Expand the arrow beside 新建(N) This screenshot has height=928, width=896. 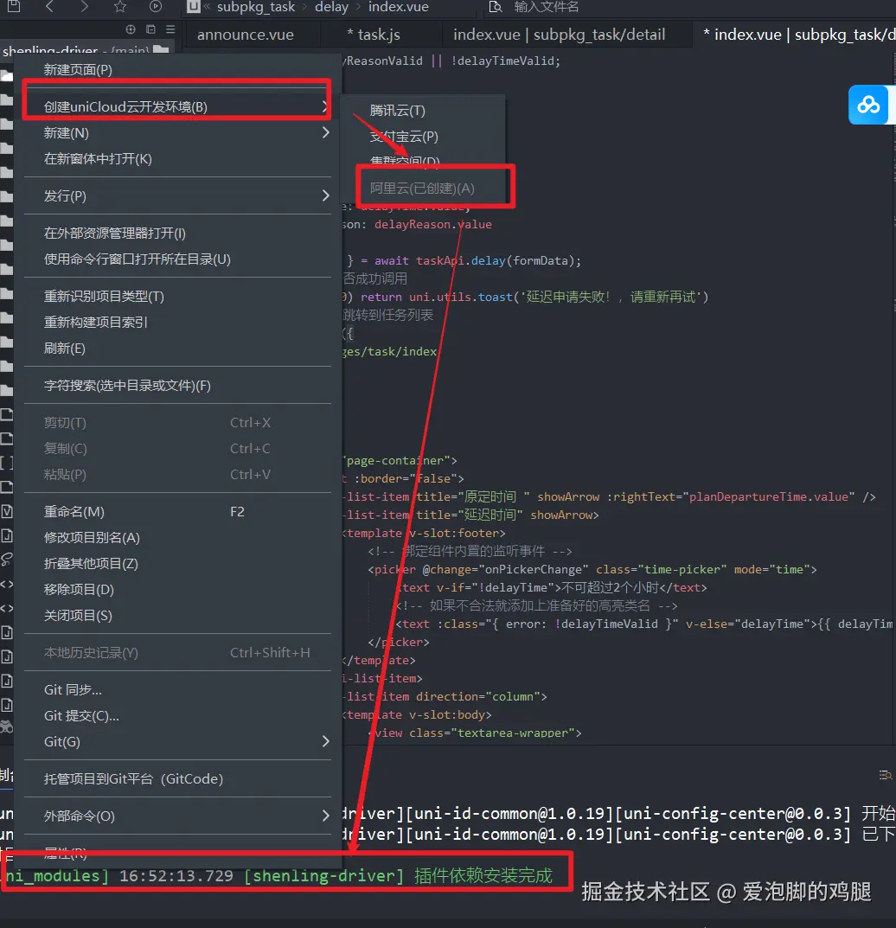[x=325, y=132]
